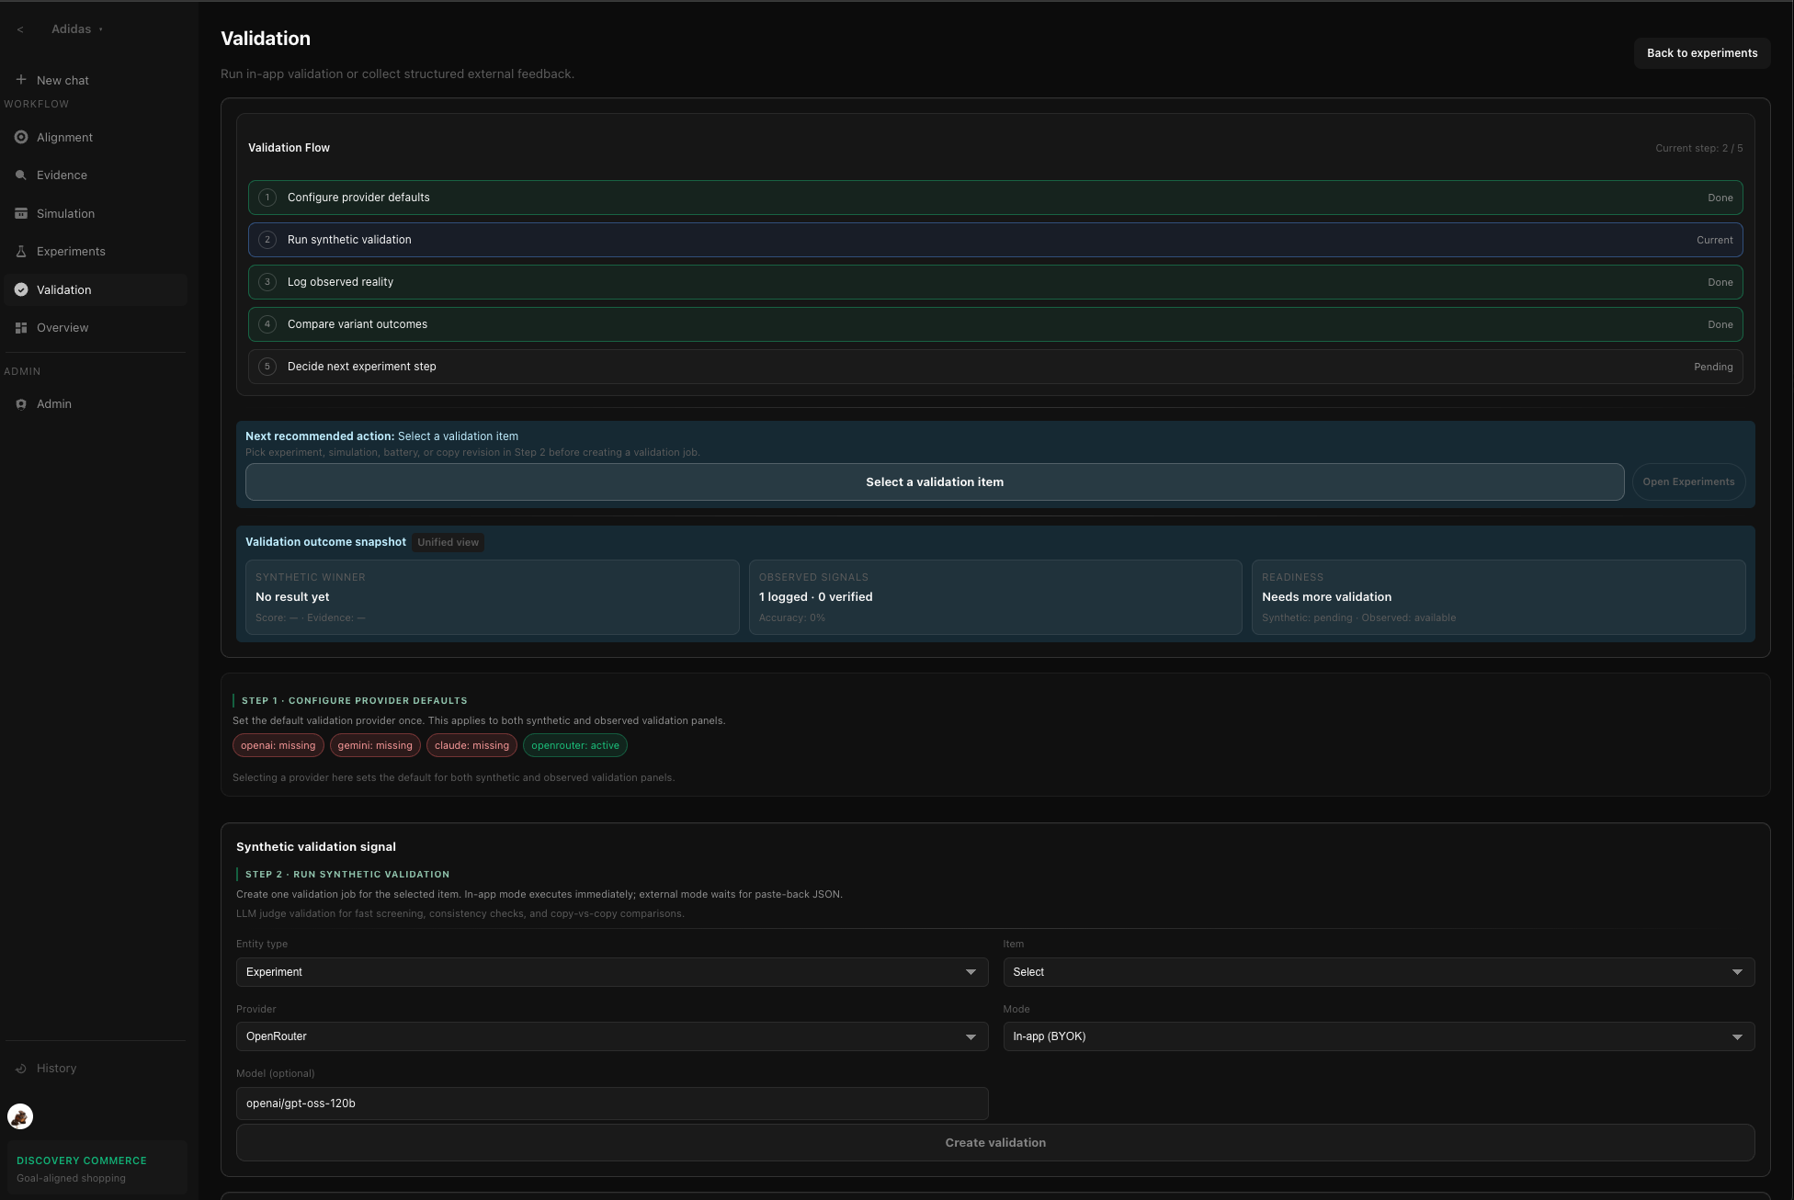Viewport: 1794px width, 1200px height.
Task: Go to the Validation menu item
Action: (64, 289)
